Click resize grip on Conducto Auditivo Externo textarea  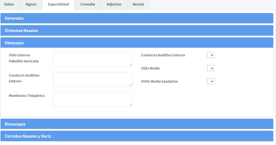131,85
